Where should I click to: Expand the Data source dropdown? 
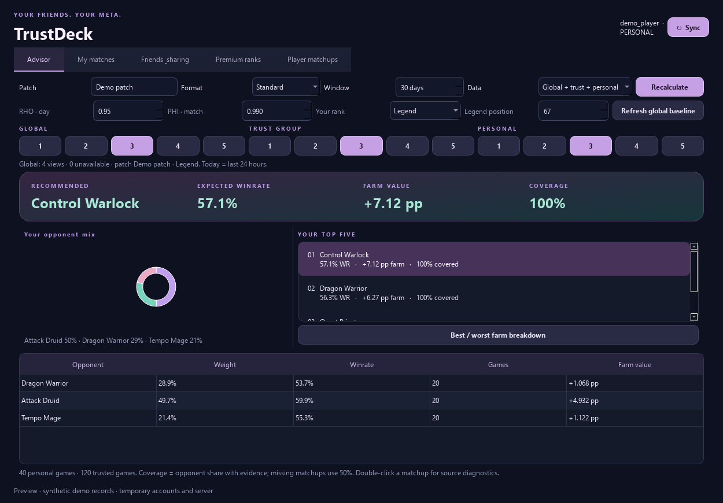click(585, 87)
